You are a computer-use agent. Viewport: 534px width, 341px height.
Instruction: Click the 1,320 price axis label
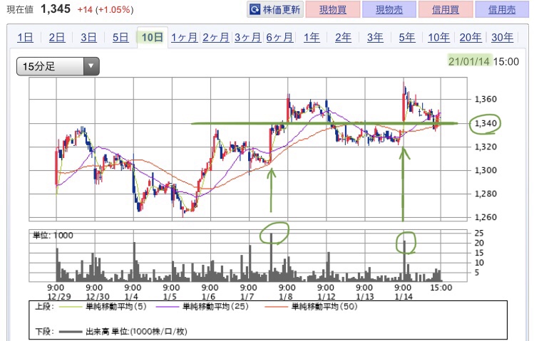pyautogui.click(x=486, y=147)
